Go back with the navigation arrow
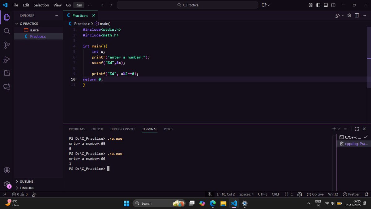Viewport: 371px width, 209px height. tap(103, 5)
